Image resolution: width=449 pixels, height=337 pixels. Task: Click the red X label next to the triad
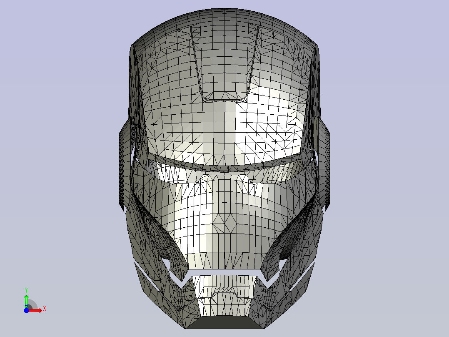tap(45, 309)
